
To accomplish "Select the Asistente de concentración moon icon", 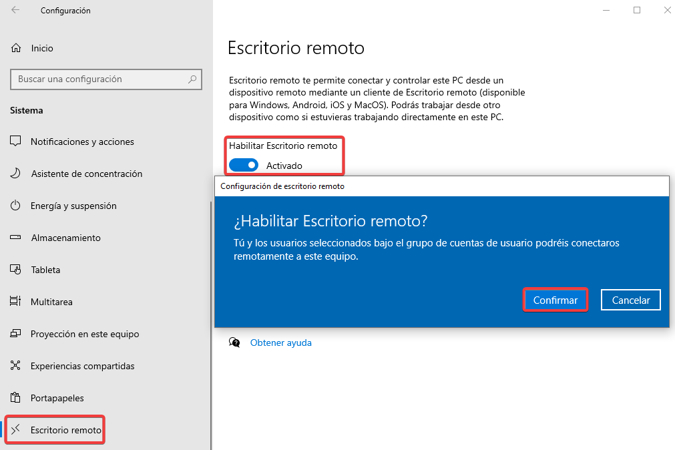I will point(16,174).
